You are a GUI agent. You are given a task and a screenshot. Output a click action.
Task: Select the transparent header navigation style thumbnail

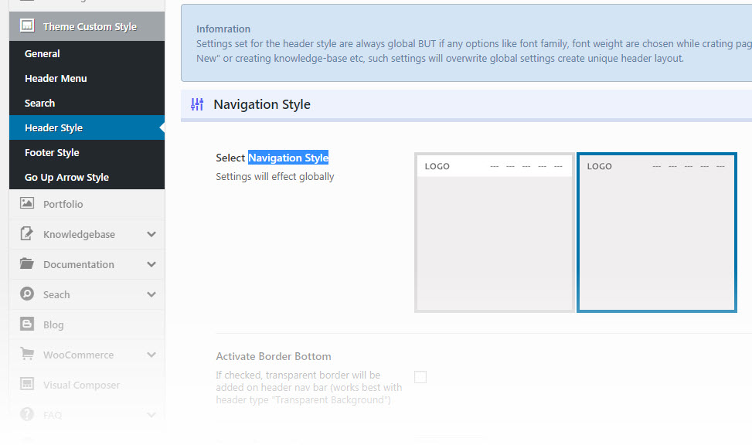656,233
